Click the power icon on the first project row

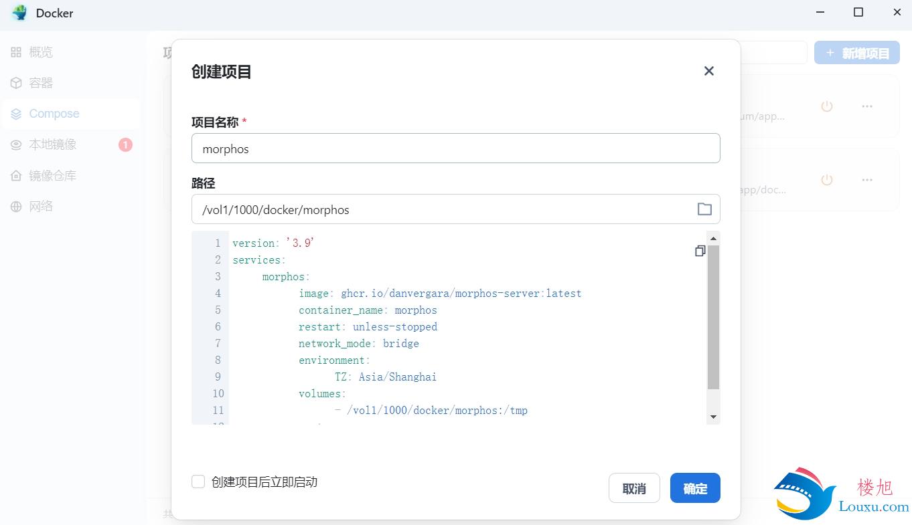point(827,106)
